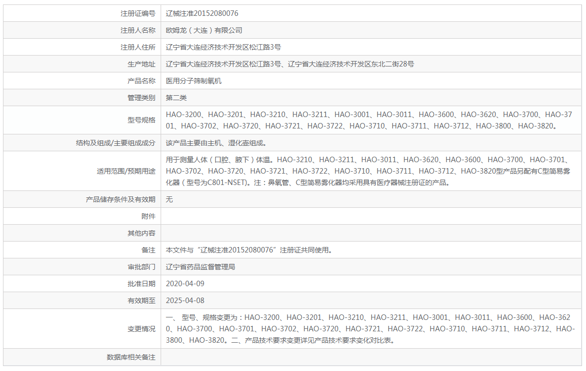Screen dimensions: 586x371
Task: Select the 产品名称 label
Action: (141, 81)
